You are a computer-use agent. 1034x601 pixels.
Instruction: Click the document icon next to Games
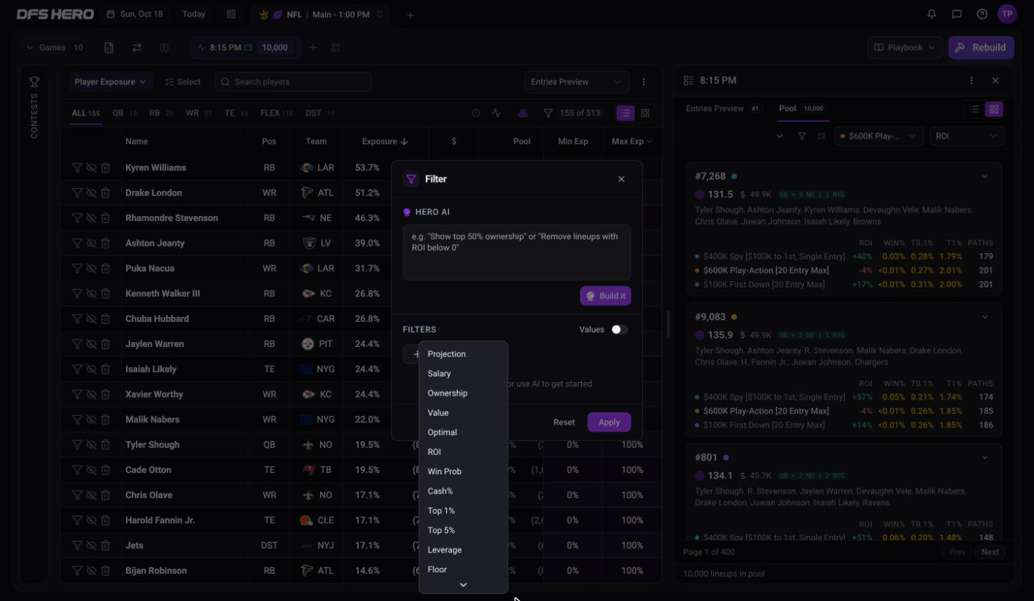click(x=109, y=47)
